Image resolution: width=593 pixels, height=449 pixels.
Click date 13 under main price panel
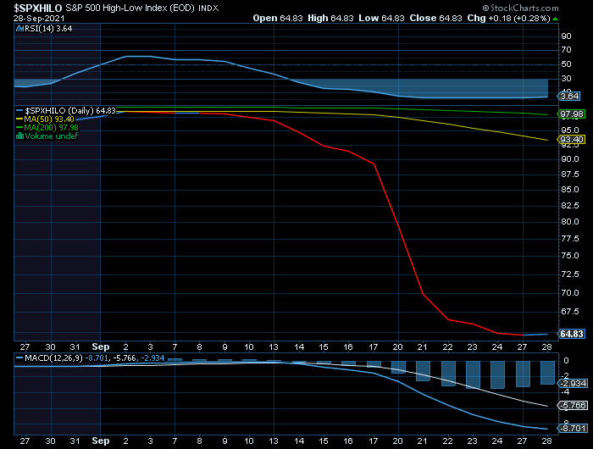click(x=274, y=346)
